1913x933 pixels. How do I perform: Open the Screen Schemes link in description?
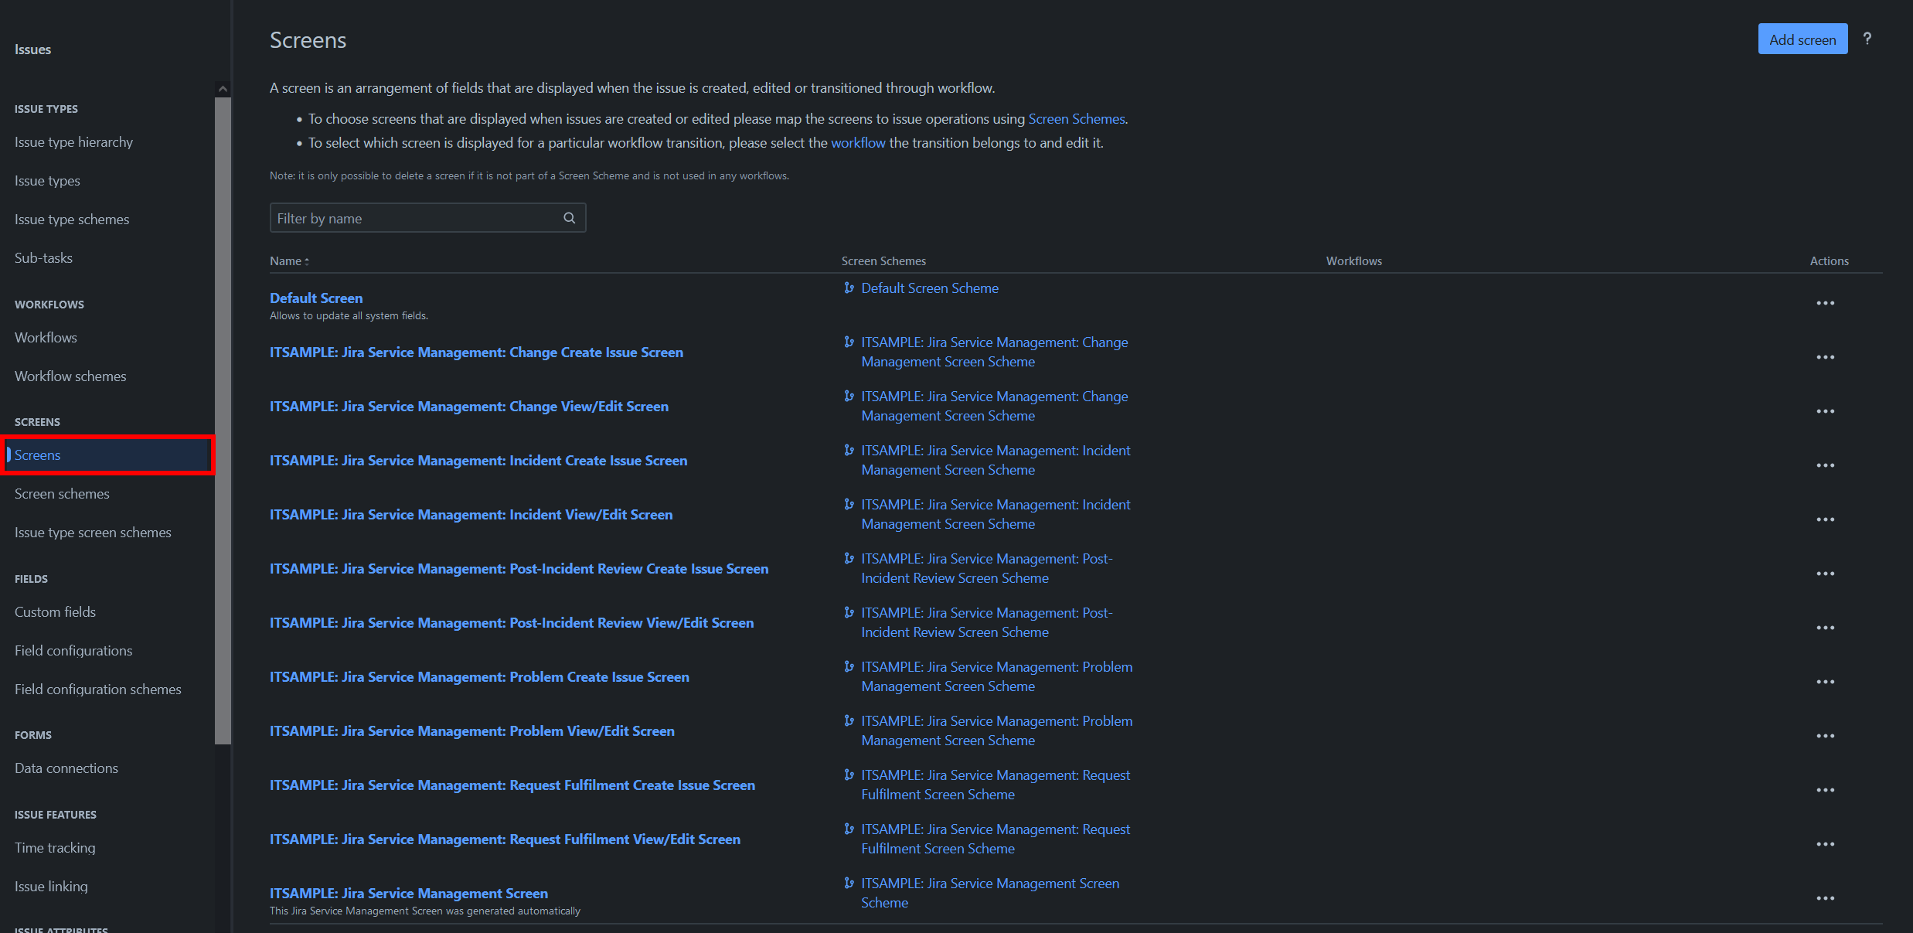click(x=1076, y=119)
